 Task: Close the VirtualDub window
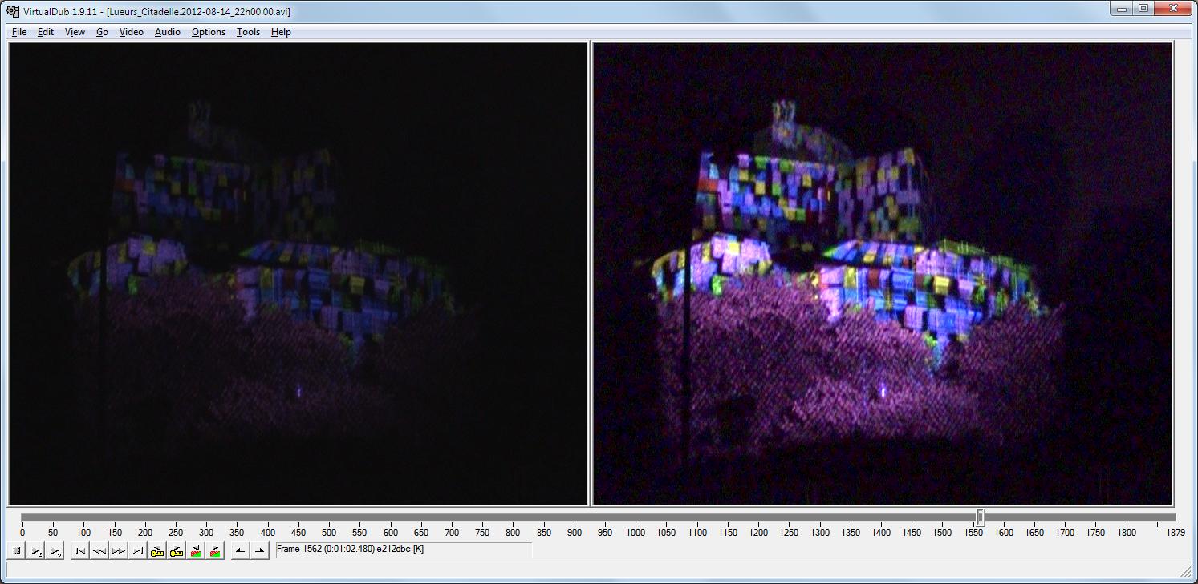click(1173, 8)
